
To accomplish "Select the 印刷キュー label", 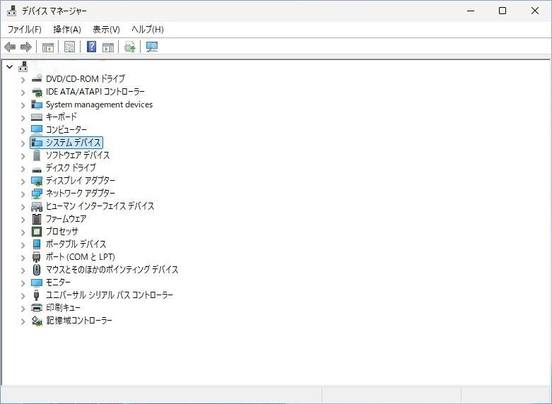I will coord(63,308).
